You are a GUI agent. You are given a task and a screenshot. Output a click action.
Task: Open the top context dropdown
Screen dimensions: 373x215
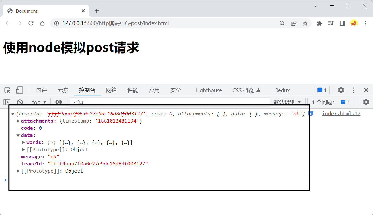point(39,102)
